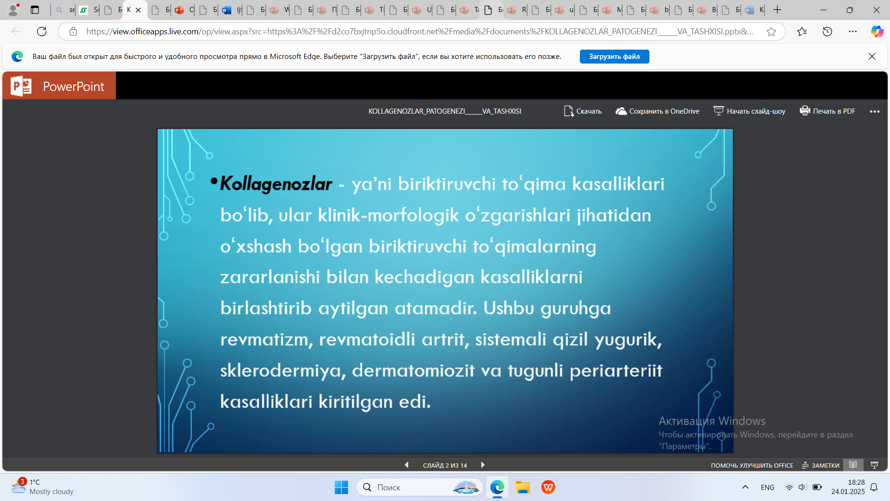Open File Explorer from the taskbar
The width and height of the screenshot is (890, 501).
[x=523, y=487]
